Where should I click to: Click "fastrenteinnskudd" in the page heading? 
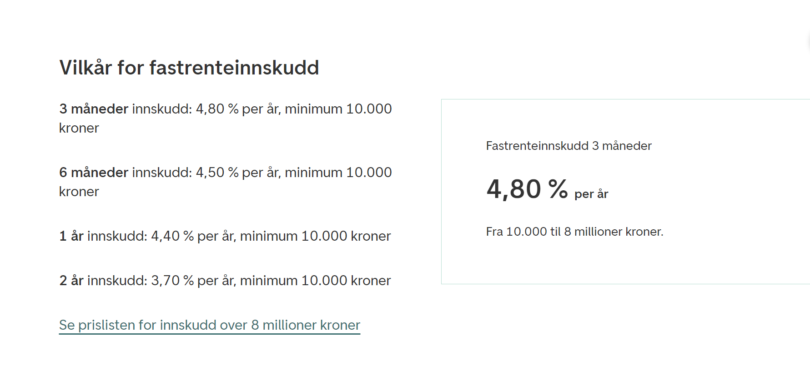[x=234, y=68]
